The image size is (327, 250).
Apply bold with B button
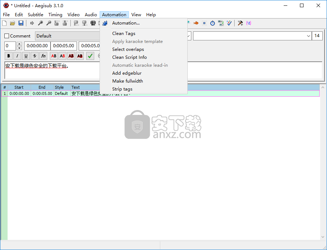(x=9, y=56)
